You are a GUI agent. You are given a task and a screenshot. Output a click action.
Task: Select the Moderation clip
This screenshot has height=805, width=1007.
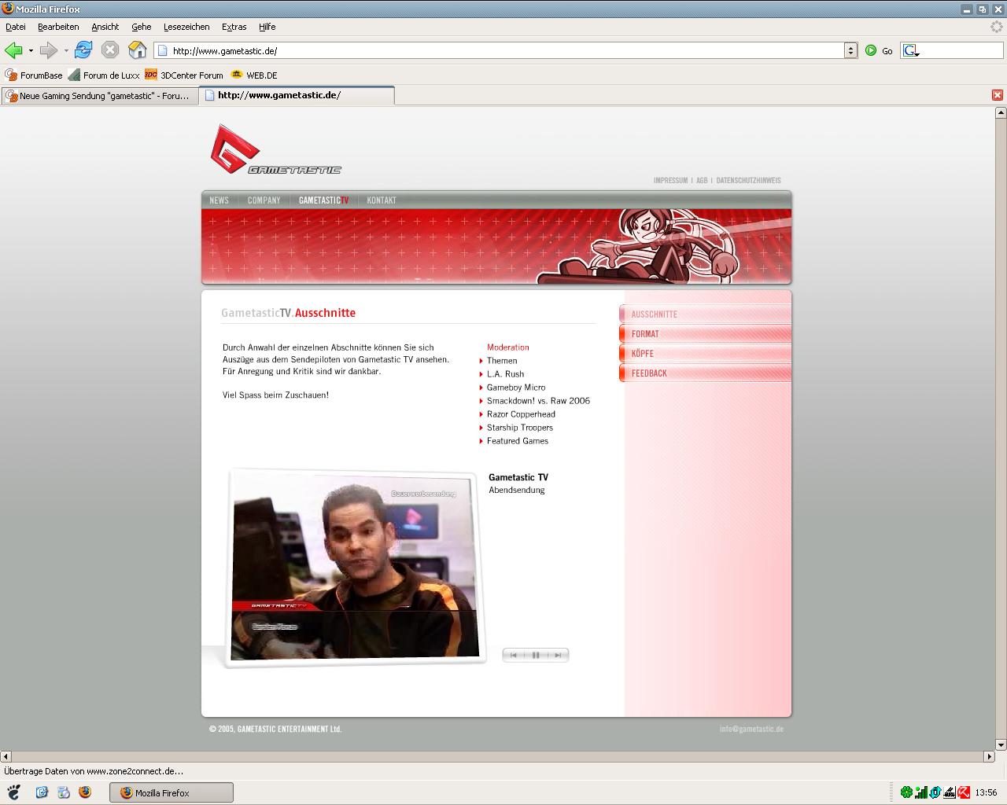[507, 347]
